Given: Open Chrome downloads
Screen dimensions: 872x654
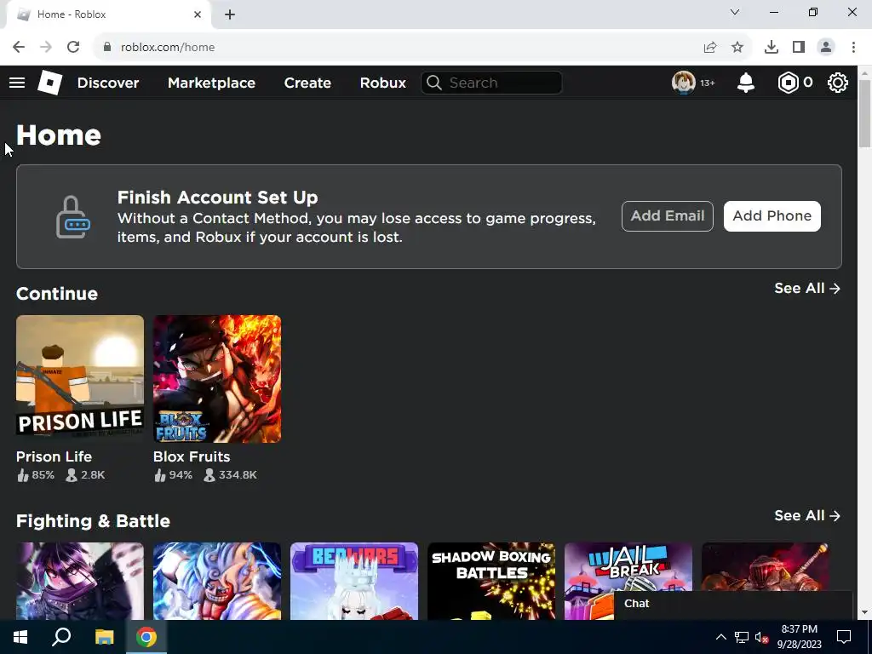Looking at the screenshot, I should click(772, 48).
